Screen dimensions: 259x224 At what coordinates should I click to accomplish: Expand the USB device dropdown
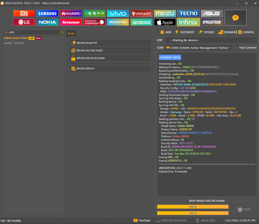click(211, 40)
